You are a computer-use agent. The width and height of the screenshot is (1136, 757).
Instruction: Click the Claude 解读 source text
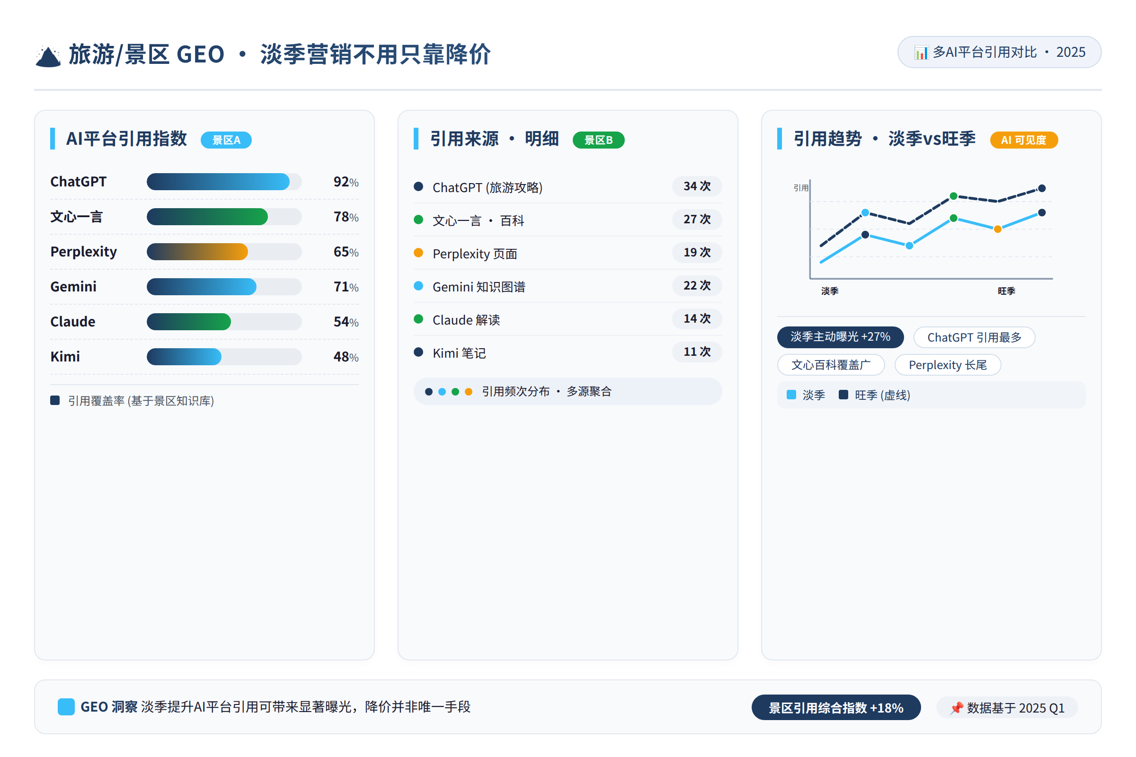click(x=467, y=320)
